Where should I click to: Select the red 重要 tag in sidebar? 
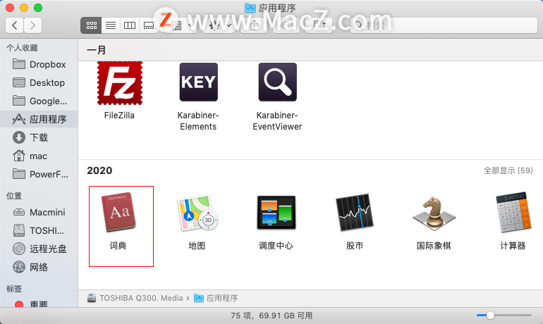tap(39, 304)
